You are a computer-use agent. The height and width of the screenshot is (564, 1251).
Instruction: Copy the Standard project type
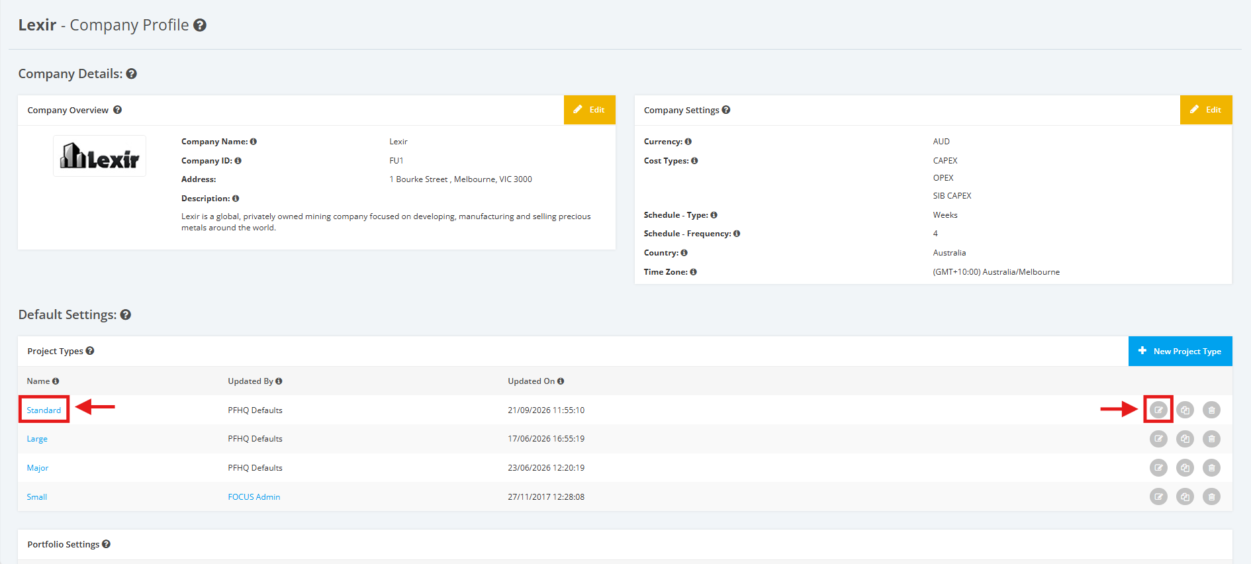pyautogui.click(x=1185, y=410)
